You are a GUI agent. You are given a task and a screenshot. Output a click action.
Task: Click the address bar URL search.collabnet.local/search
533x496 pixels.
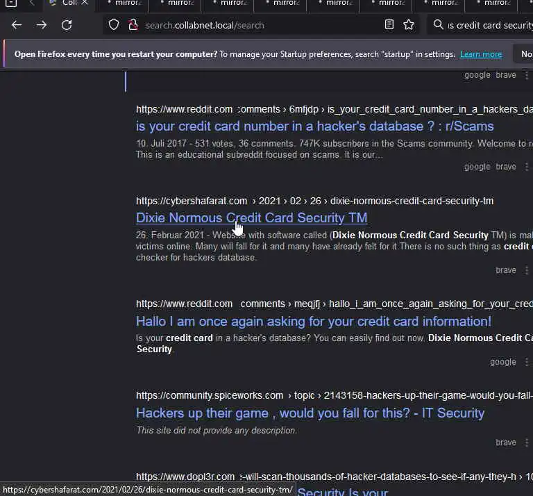205,25
